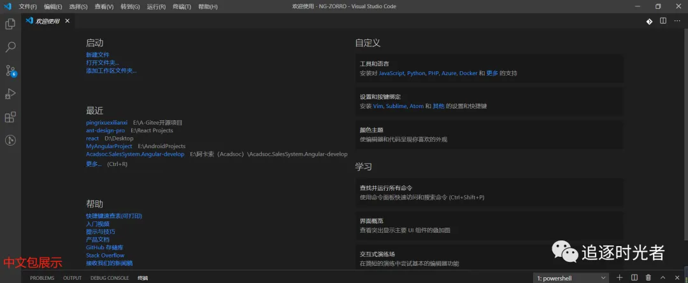
Task: Open the 交互式演练场 card
Action: point(489,258)
